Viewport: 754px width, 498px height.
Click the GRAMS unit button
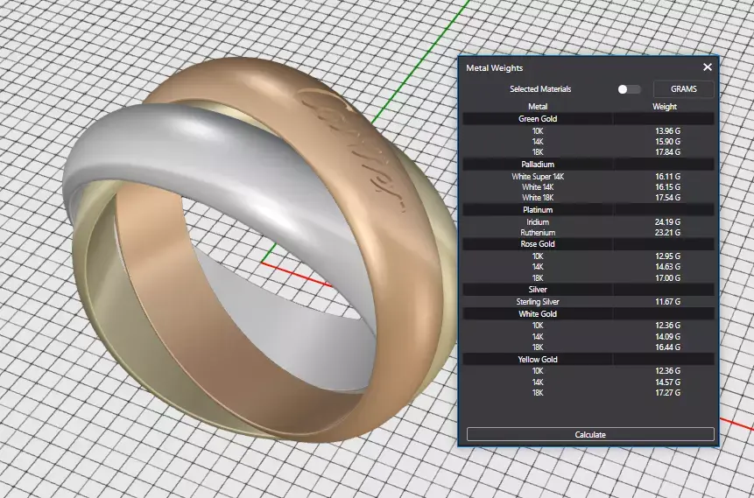(x=683, y=89)
